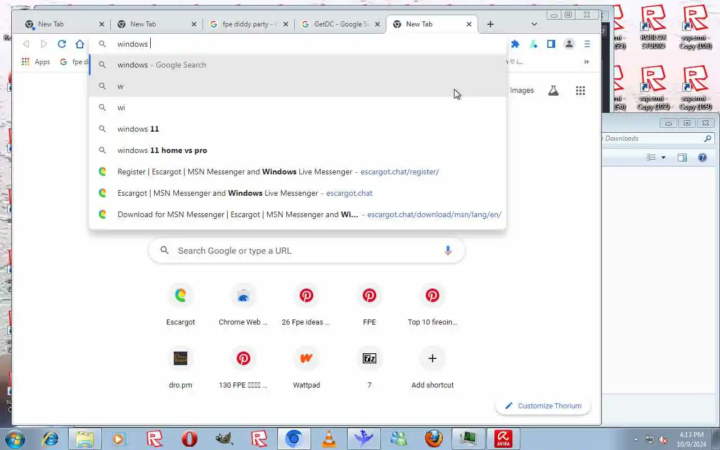This screenshot has height=450, width=720.
Task: Launch Internet Explorer from the taskbar
Action: 51,438
